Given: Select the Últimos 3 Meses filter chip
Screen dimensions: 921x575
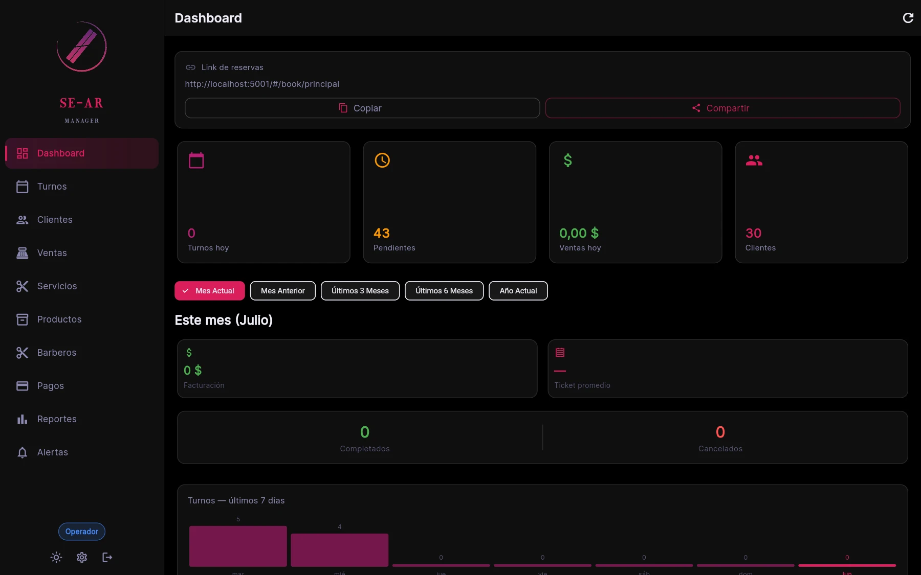Looking at the screenshot, I should [360, 291].
